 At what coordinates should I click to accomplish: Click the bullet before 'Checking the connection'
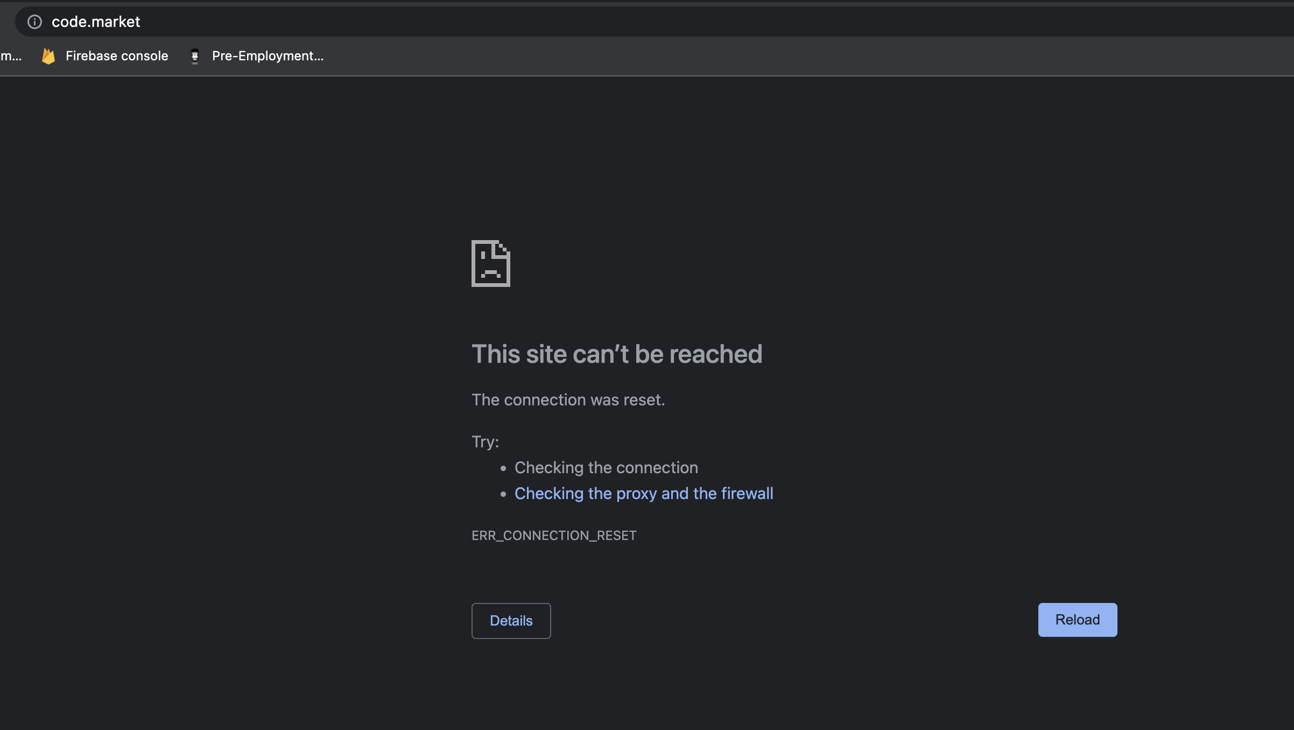tap(503, 468)
